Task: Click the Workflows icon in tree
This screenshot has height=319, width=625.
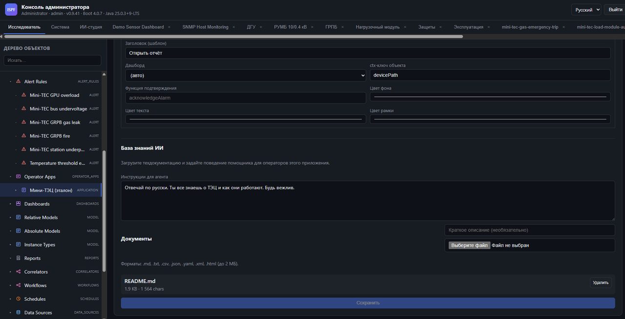Action: click(19, 285)
